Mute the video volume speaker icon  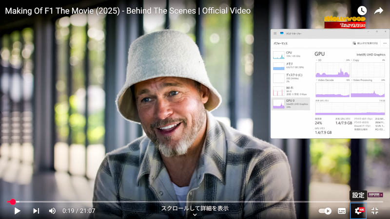[52, 211]
